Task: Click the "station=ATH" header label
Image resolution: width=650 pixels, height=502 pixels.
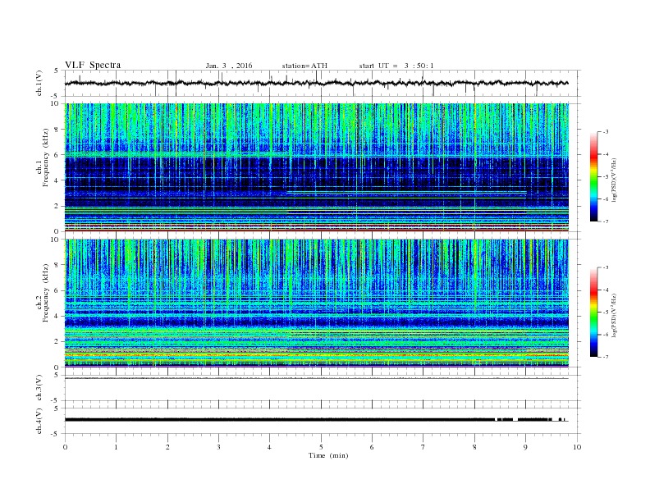Action: click(x=304, y=66)
